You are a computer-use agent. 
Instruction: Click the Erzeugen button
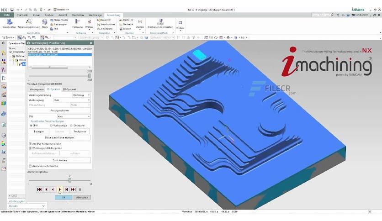click(39, 132)
